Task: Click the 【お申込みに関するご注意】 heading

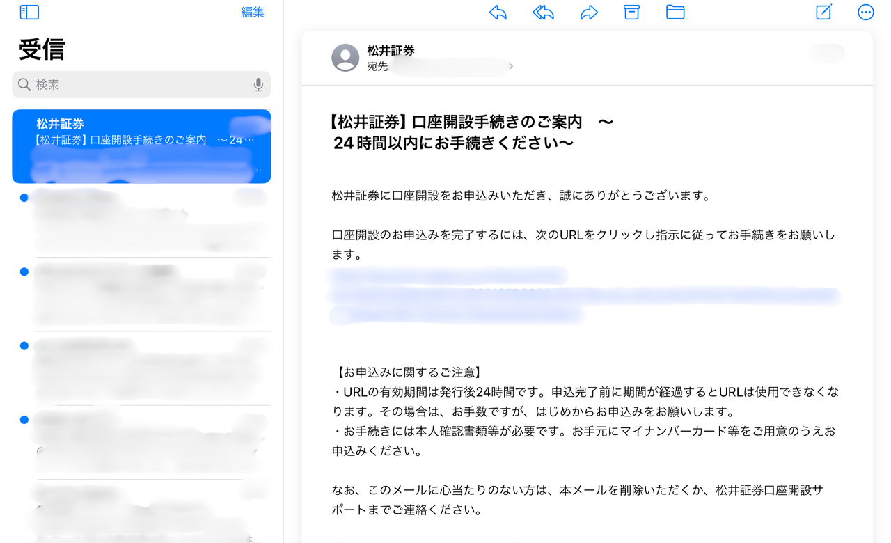Action: pyautogui.click(x=408, y=372)
